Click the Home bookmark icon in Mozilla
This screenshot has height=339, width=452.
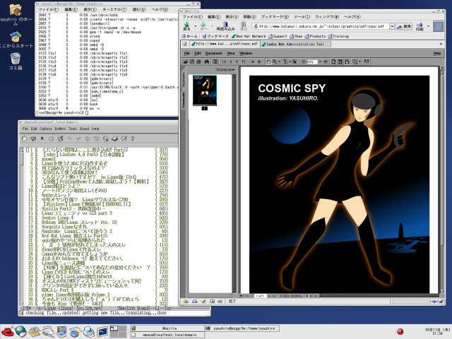pyautogui.click(x=189, y=35)
